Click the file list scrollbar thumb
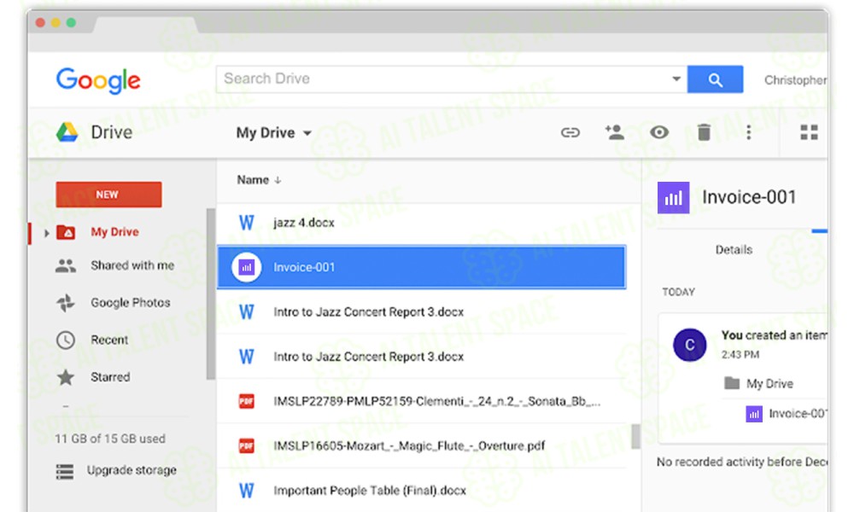Viewport: 854px width, 512px height. pyautogui.click(x=635, y=436)
